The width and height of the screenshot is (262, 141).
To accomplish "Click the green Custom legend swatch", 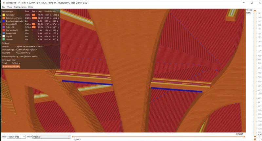I will (3, 39).
